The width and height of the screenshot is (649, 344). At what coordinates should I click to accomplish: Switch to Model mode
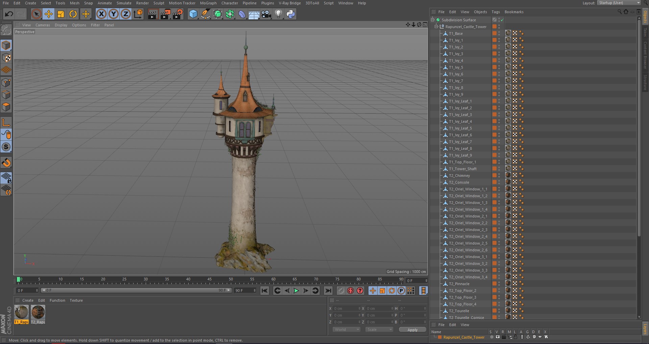point(6,45)
